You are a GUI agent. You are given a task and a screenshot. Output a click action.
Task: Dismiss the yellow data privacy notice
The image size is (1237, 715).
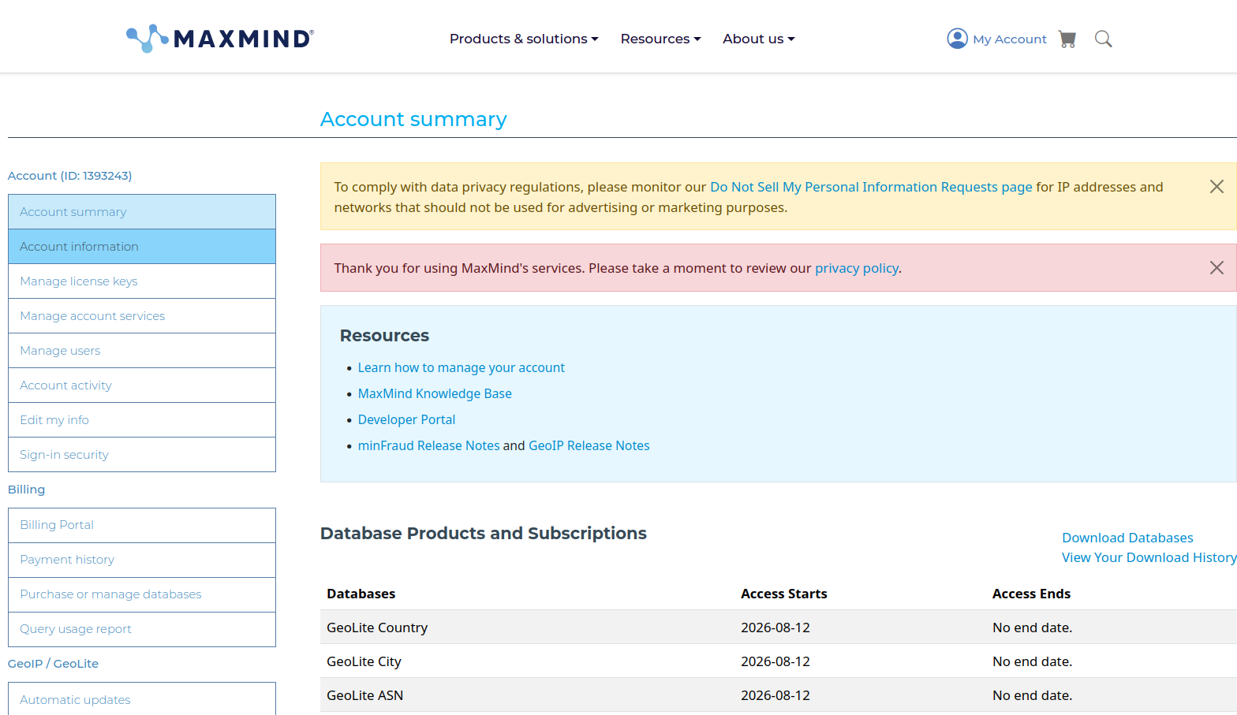click(x=1216, y=187)
